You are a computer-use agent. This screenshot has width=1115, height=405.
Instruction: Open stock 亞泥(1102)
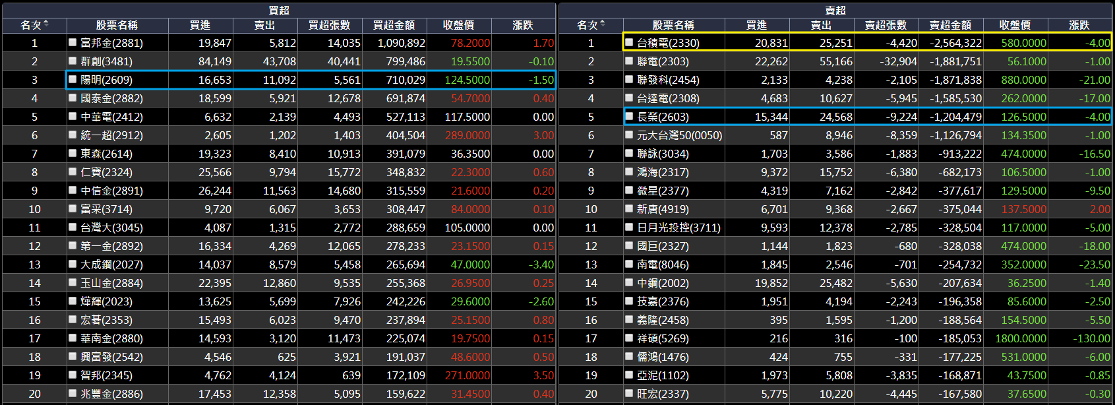[663, 375]
